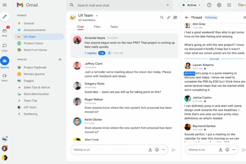
Task: Open the emoji picker in main chat
Action: coord(157,150)
